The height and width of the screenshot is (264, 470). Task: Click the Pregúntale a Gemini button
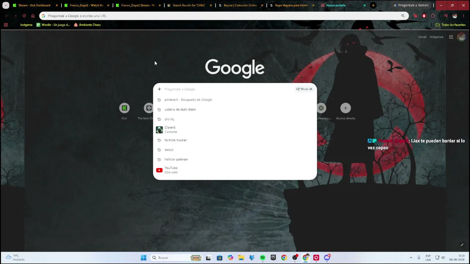[411, 5]
